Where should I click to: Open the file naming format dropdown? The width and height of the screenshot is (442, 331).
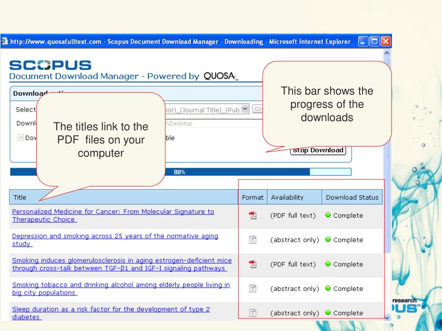pos(245,109)
